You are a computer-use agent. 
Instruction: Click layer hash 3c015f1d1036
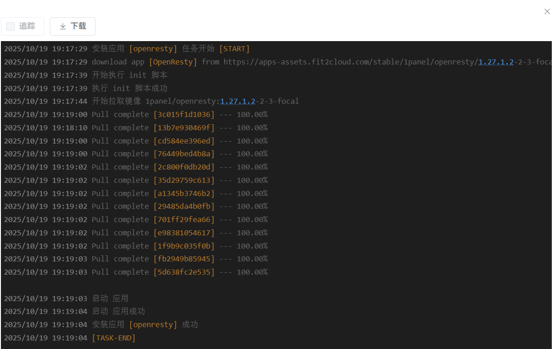184,115
